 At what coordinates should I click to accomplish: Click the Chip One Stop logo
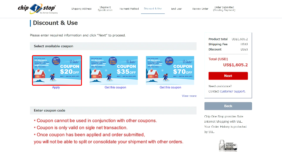[38, 9]
